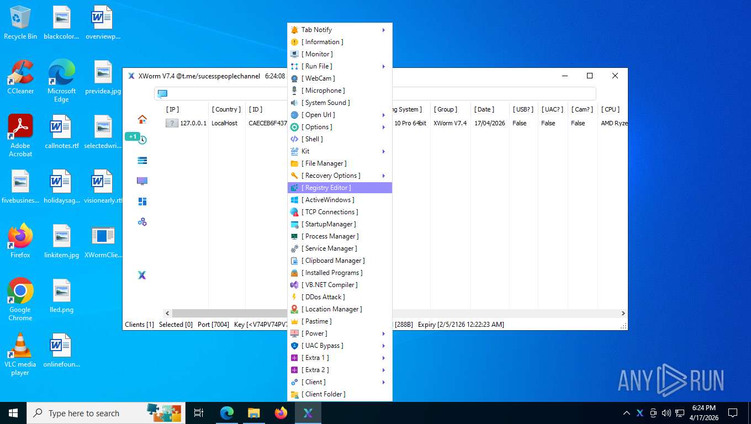Expand the [ Open Url ] submenu arrow
Viewport: 751px width, 424px height.
tap(383, 115)
